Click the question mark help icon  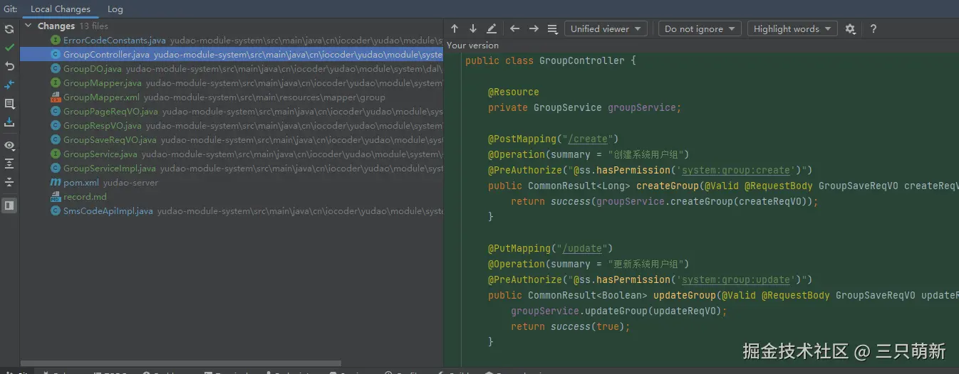(874, 29)
